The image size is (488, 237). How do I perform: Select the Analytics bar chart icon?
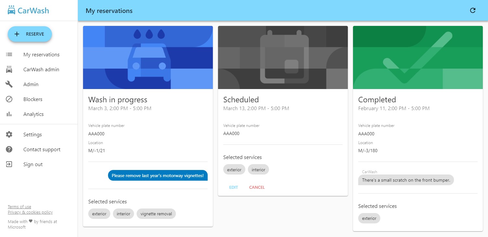pos(10,114)
